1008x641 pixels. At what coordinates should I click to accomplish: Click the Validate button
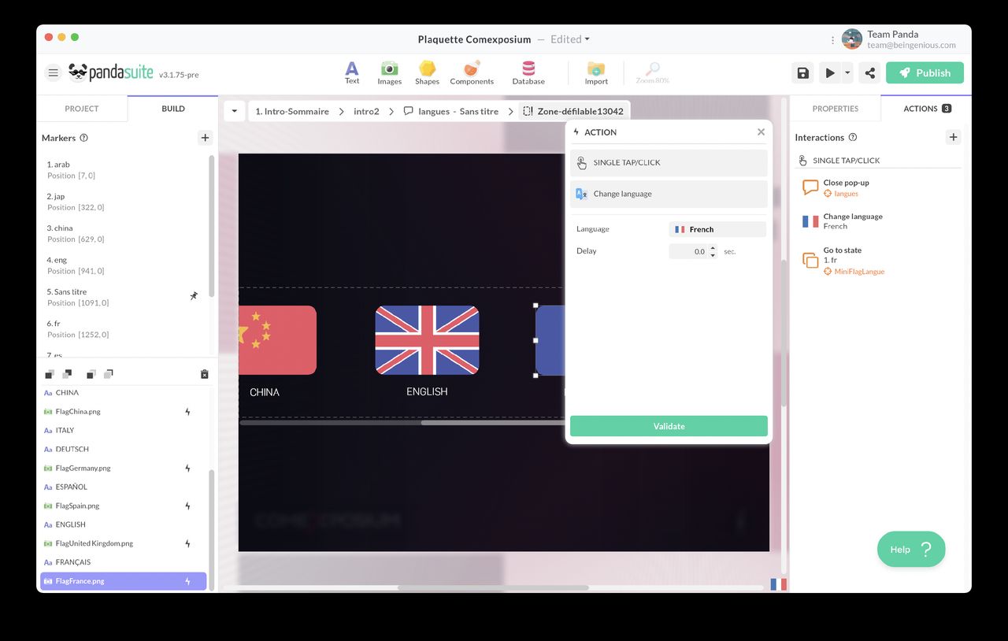669,426
